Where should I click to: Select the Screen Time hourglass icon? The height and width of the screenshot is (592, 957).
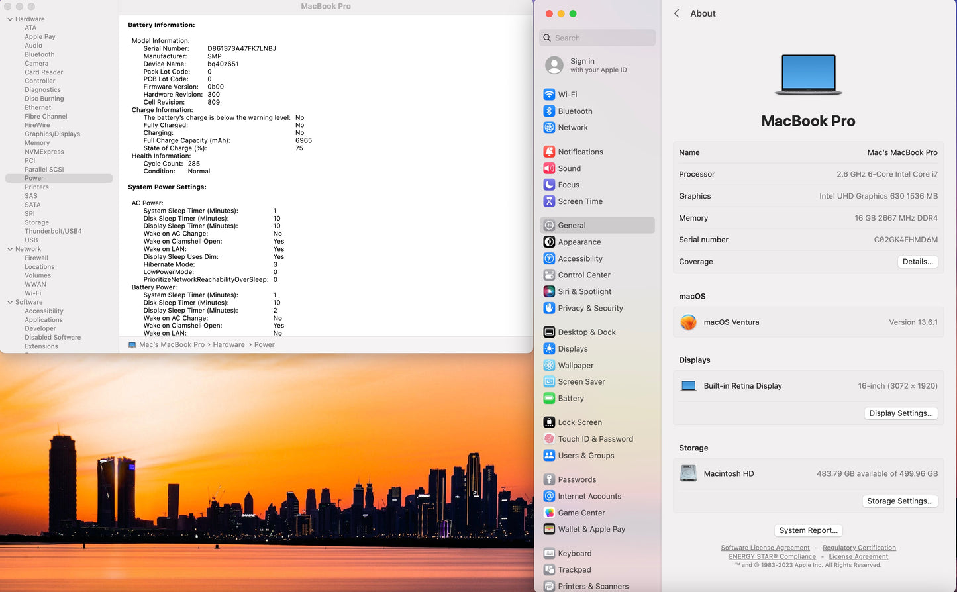[549, 201]
